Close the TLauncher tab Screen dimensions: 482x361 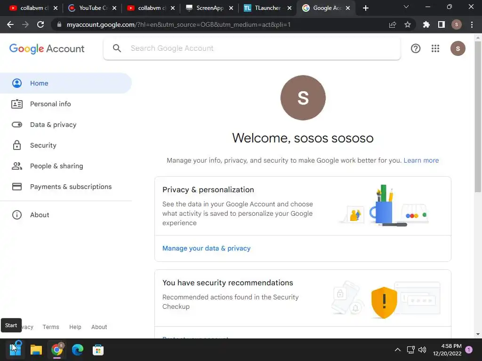click(x=289, y=8)
